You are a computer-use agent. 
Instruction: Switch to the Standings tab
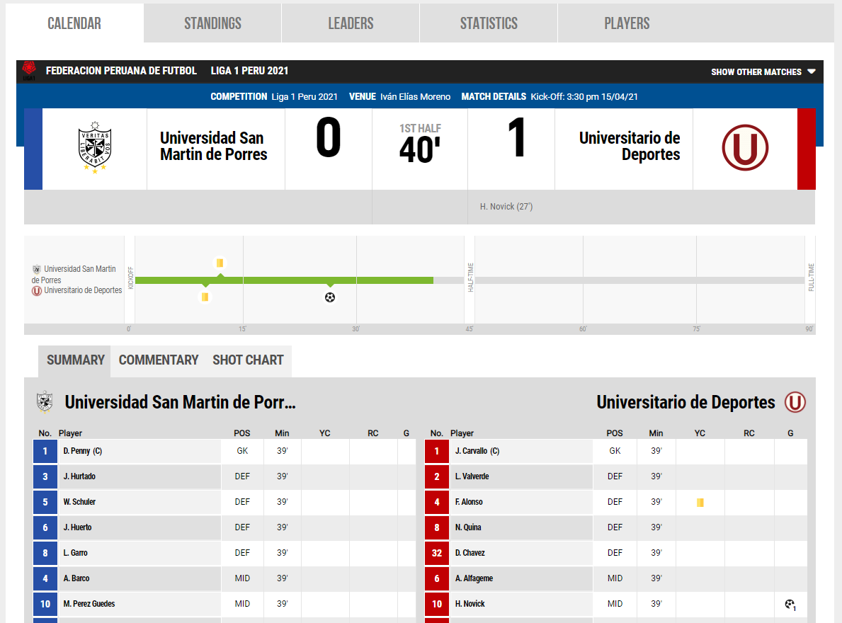tap(212, 23)
